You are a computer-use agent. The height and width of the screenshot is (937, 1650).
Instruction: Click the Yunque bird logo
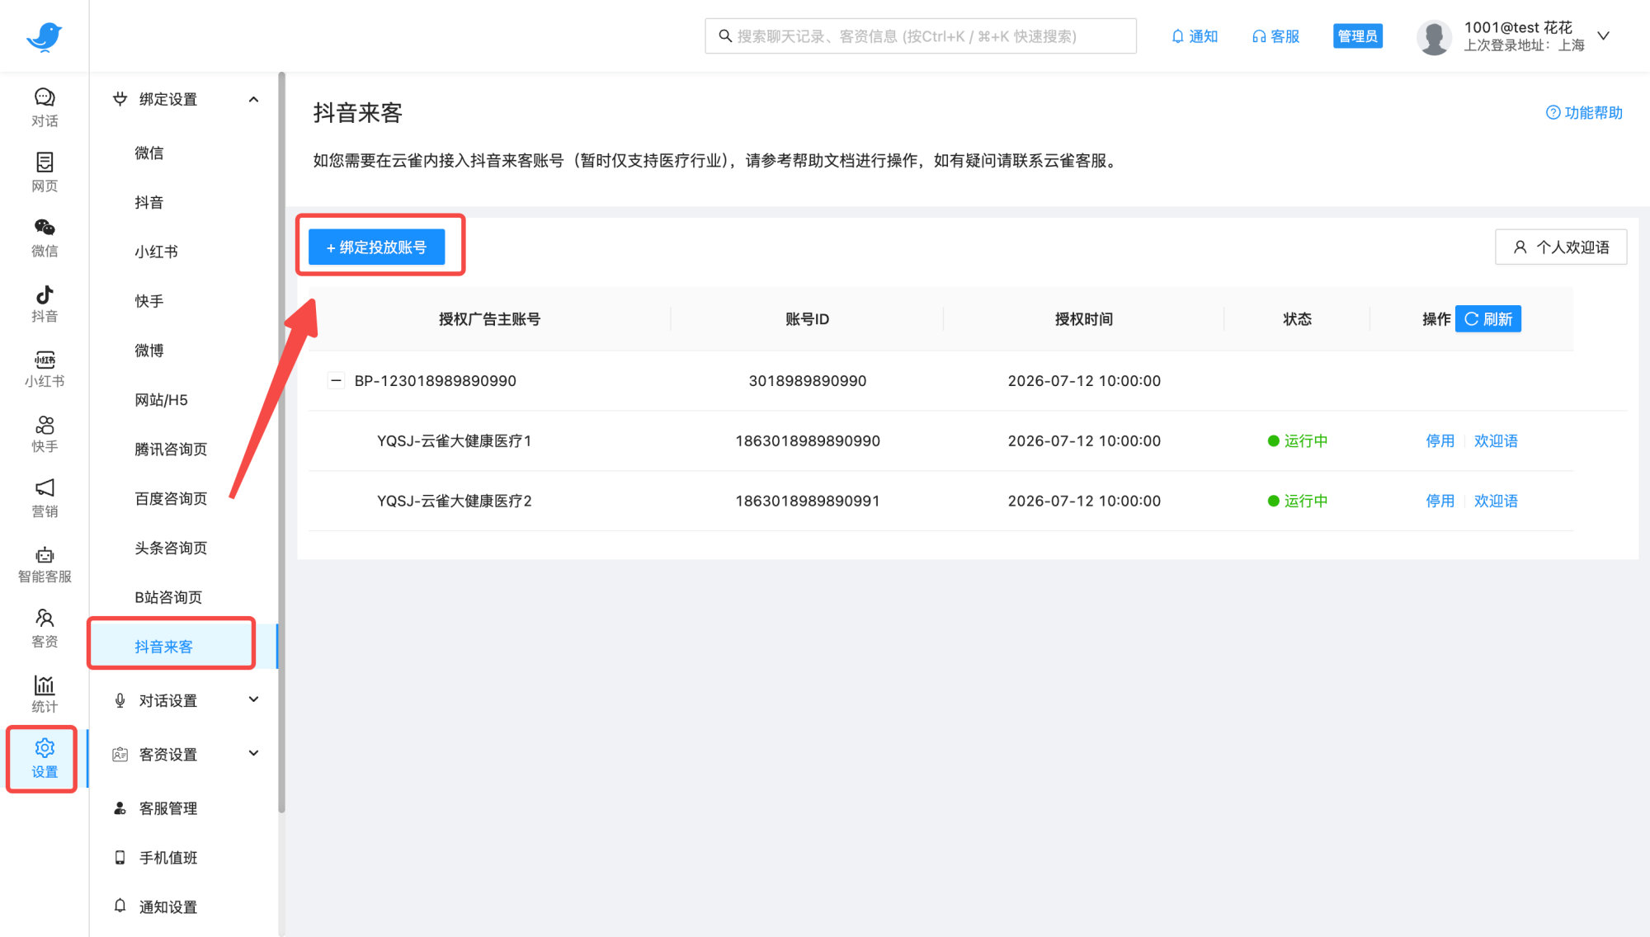point(44,36)
